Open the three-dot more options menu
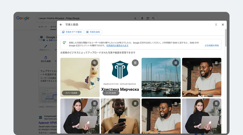This screenshot has width=243, height=135. 216,25
